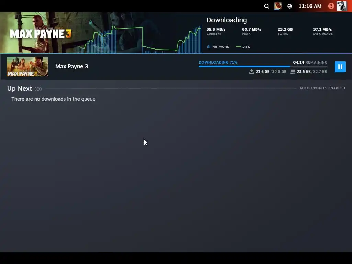Open the Max Payne 3 download status icon
Screen dimensions: 352x264
pyautogui.click(x=278, y=6)
